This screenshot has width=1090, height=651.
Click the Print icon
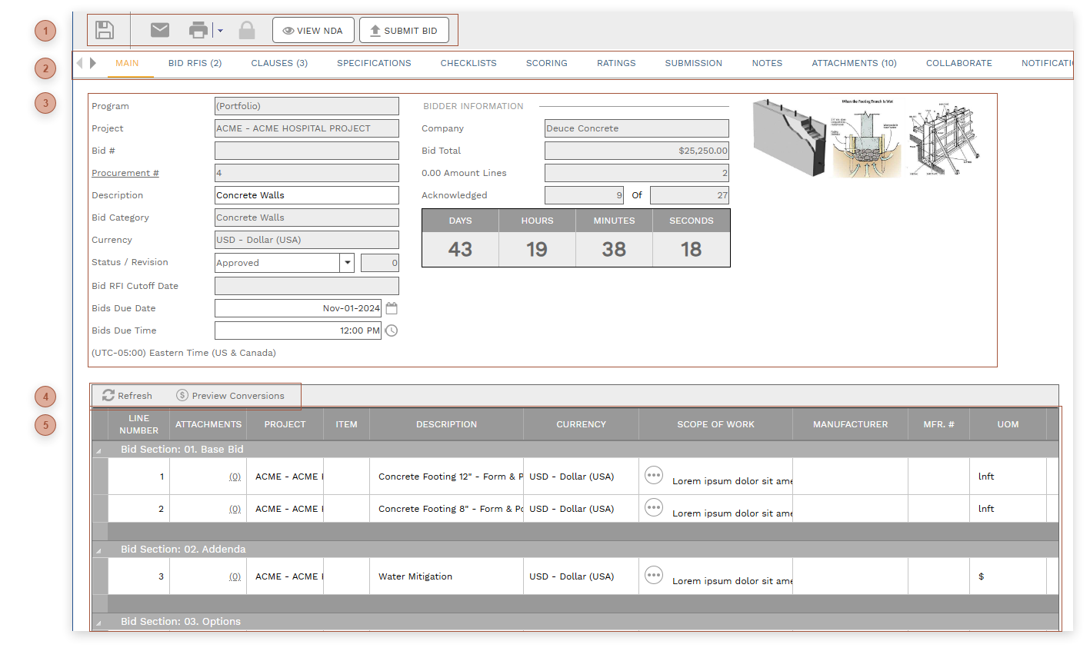pyautogui.click(x=198, y=29)
